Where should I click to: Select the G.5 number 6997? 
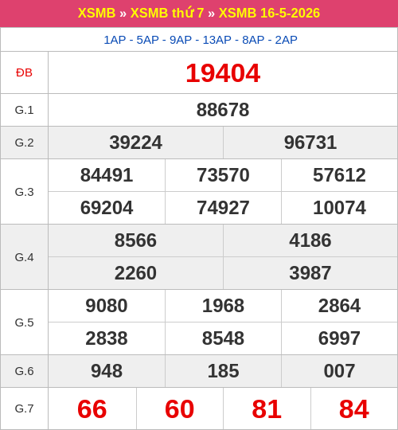click(339, 338)
